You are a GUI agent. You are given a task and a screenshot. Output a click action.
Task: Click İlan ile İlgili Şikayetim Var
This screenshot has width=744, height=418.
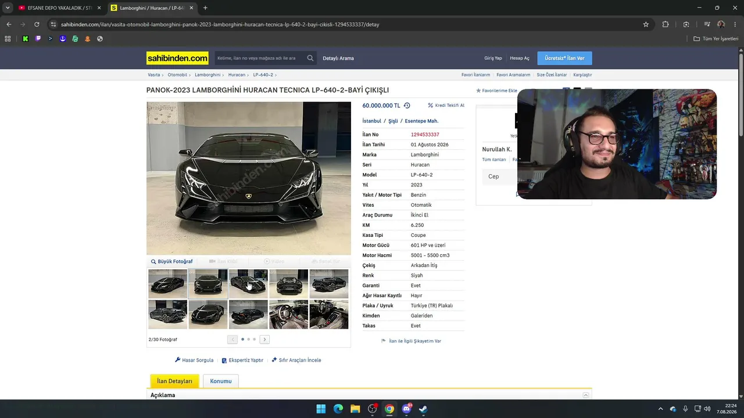click(x=411, y=341)
